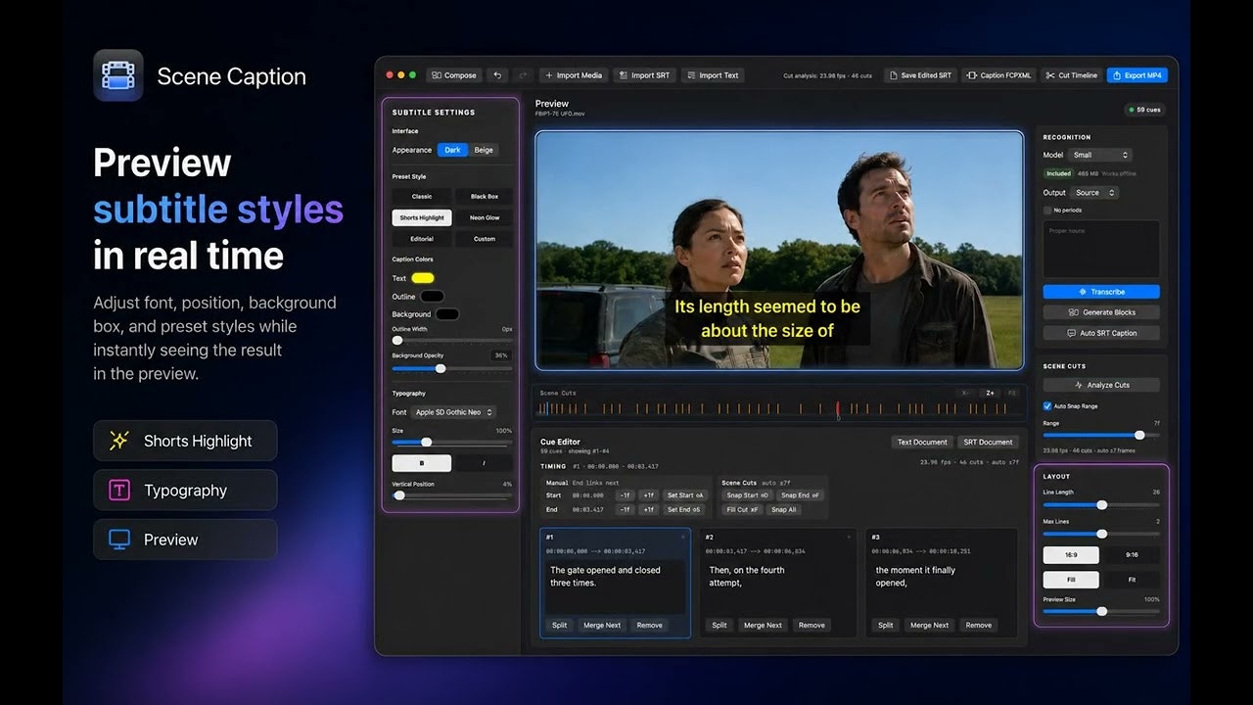The width and height of the screenshot is (1253, 705).
Task: Switch to Text Document tab
Action: (921, 442)
